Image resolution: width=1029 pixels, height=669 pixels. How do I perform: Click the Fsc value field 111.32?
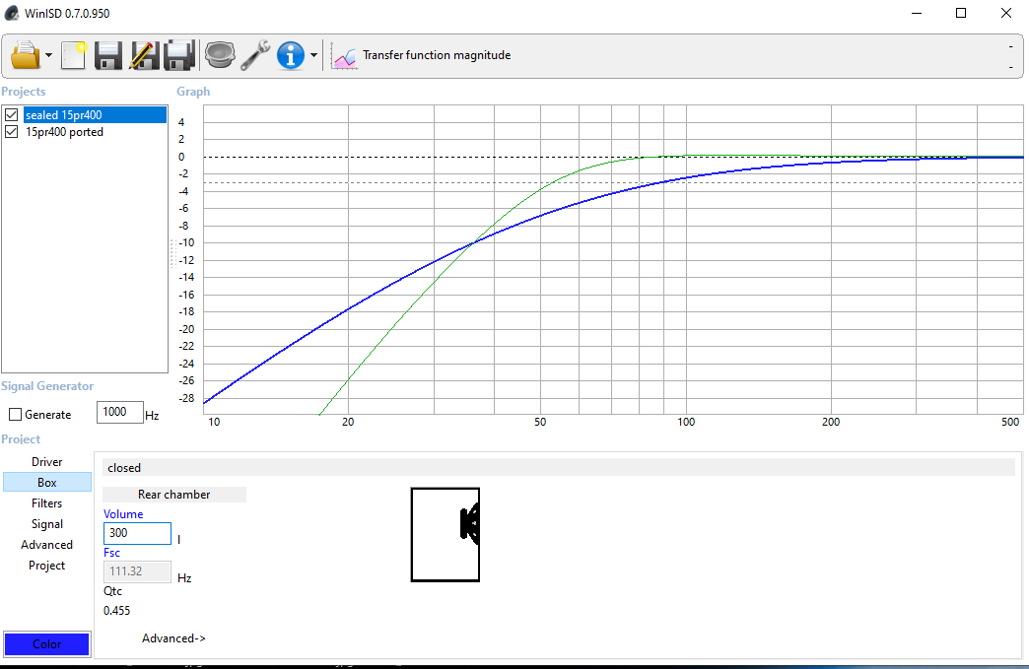tap(137, 571)
